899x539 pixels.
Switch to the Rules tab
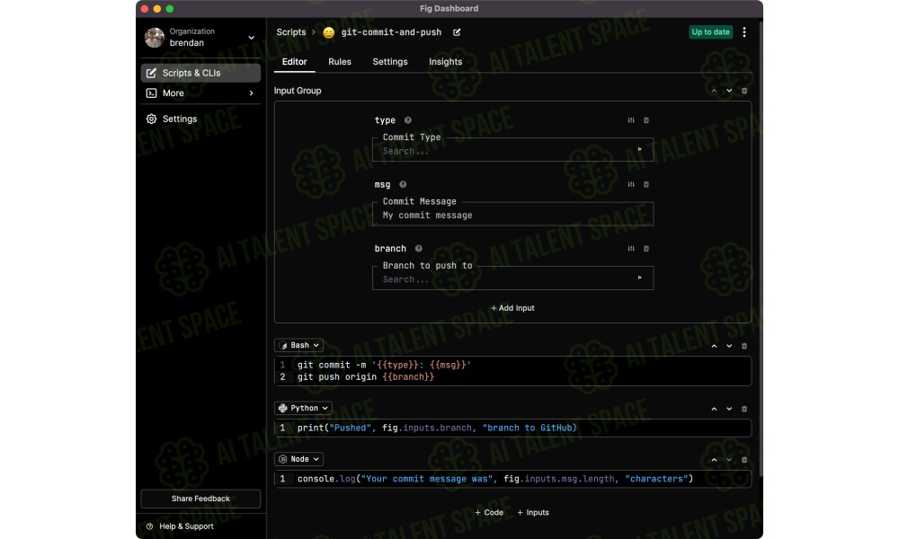click(x=340, y=62)
